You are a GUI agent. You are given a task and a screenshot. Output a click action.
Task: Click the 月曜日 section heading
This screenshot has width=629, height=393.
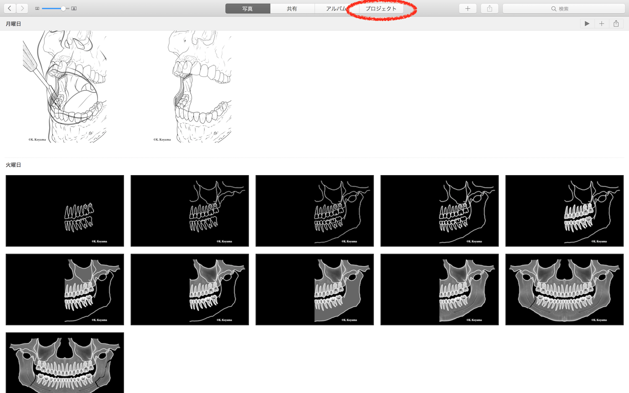click(x=13, y=24)
